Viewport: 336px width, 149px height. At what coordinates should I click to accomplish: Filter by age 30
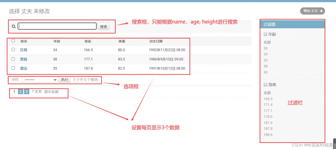266,48
